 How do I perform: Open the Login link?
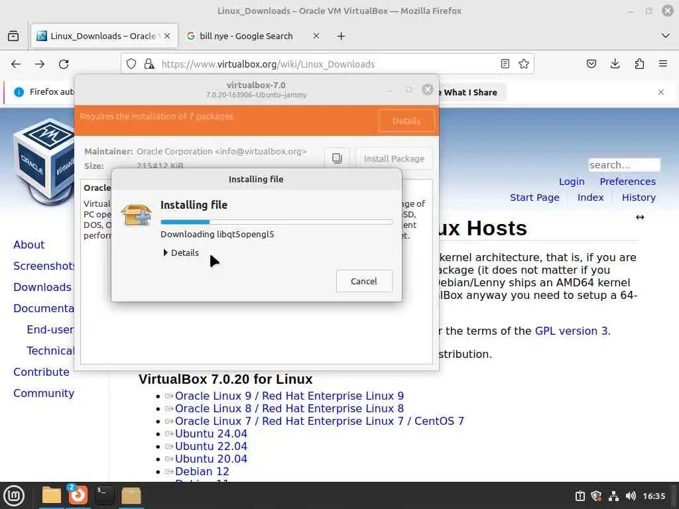pyautogui.click(x=572, y=182)
